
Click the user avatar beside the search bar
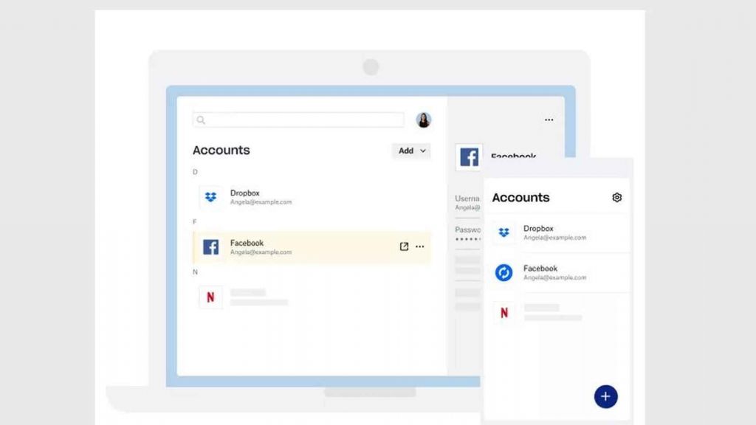click(423, 119)
